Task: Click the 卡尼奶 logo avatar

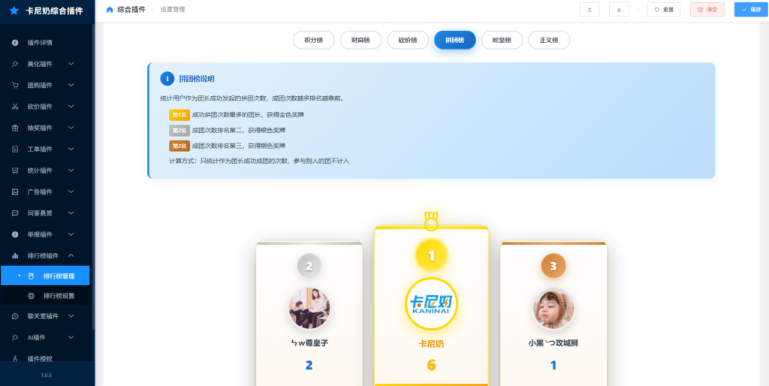Action: [x=431, y=304]
